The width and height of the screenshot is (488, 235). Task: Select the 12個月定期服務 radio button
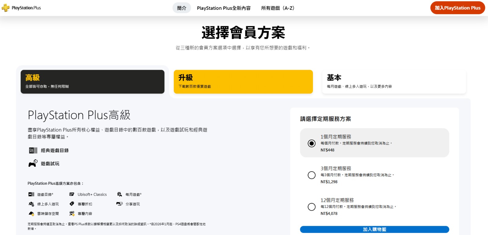[312, 207]
